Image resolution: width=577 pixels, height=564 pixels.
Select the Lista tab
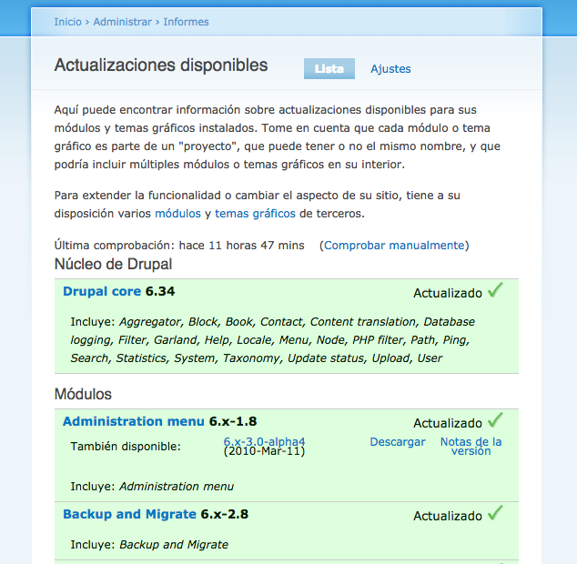click(329, 68)
